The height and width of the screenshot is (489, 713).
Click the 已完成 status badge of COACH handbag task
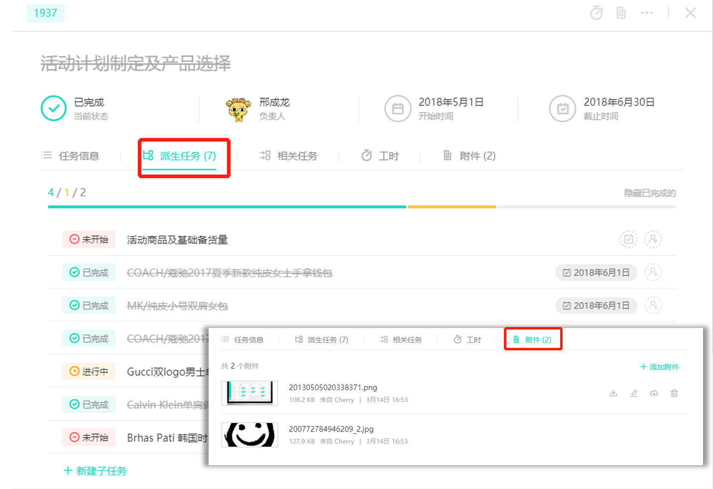[x=89, y=272]
